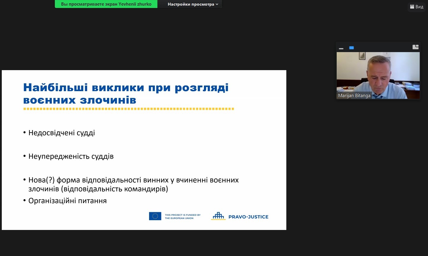
Task: Click the funded by European Union text
Action: pyautogui.click(x=183, y=217)
